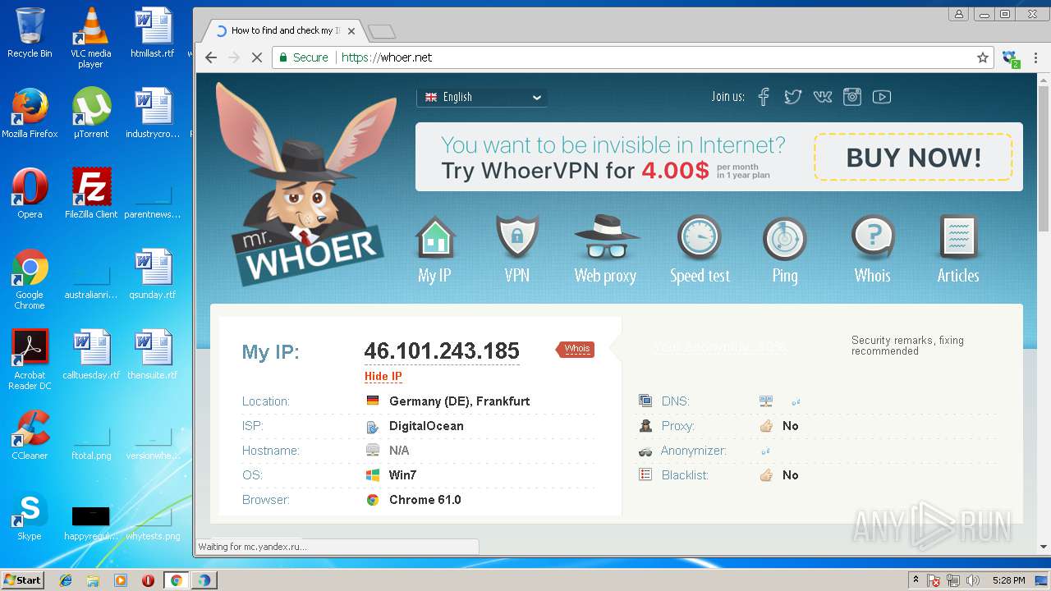
Task: Open the My IP menu label
Action: click(x=434, y=276)
